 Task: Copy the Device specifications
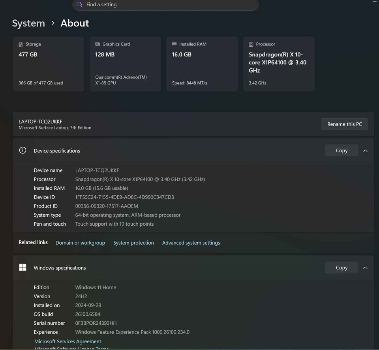341,150
